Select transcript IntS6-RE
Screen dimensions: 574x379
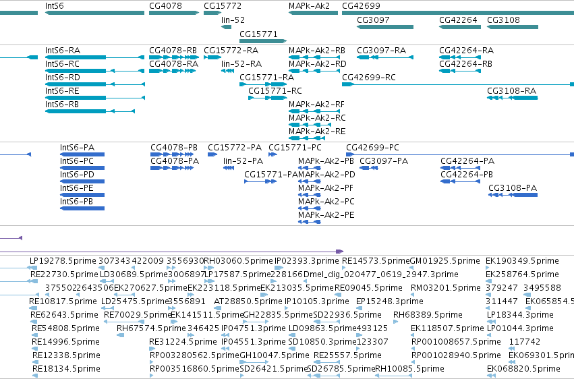point(62,91)
